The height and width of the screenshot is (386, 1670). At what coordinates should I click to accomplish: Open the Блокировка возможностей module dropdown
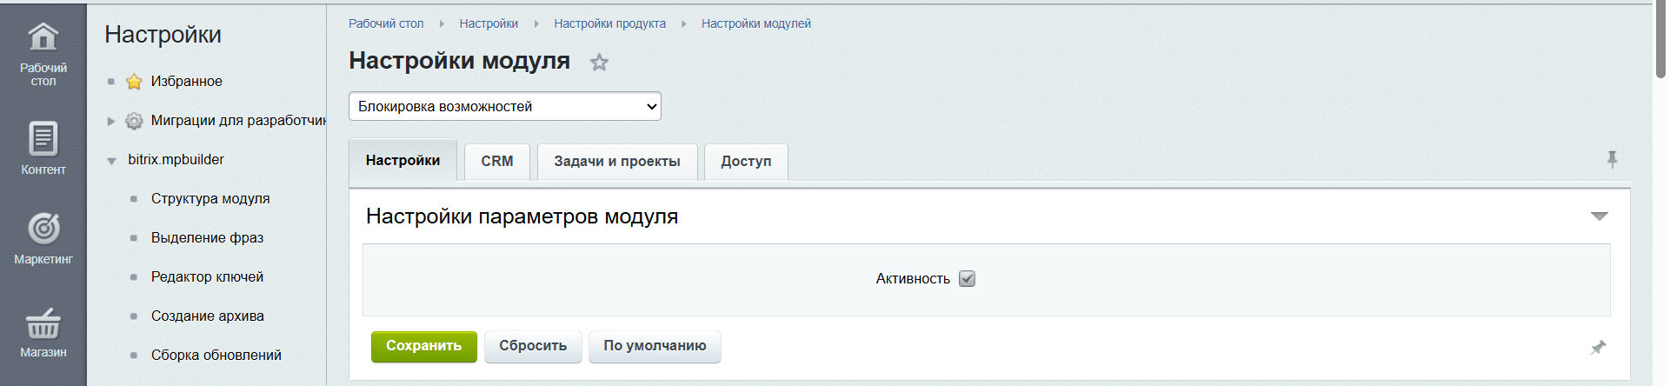504,107
